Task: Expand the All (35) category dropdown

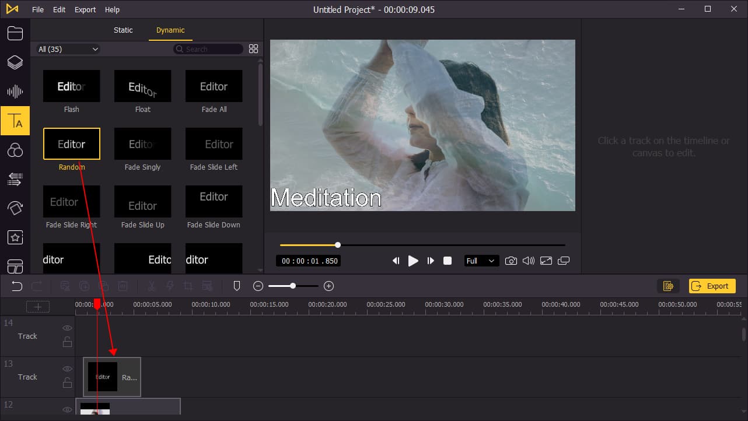Action: tap(68, 50)
